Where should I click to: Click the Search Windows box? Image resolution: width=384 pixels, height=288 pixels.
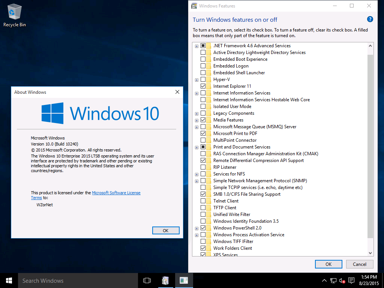[78, 280]
